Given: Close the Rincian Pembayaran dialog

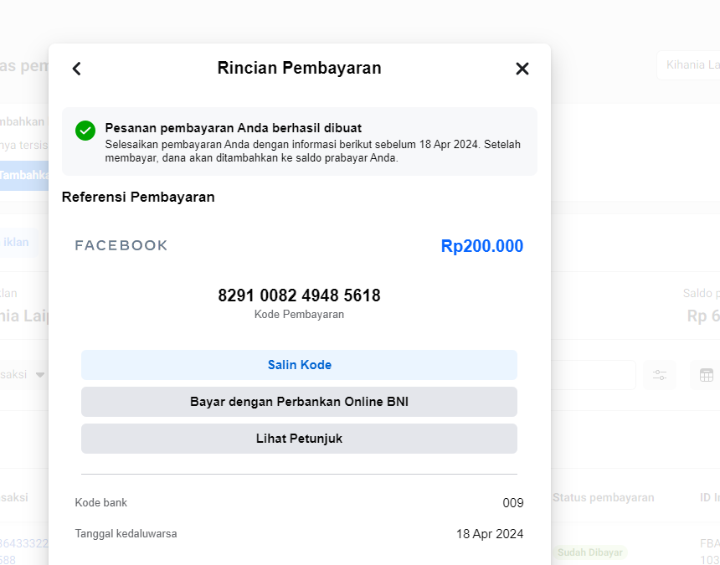Looking at the screenshot, I should coord(522,69).
